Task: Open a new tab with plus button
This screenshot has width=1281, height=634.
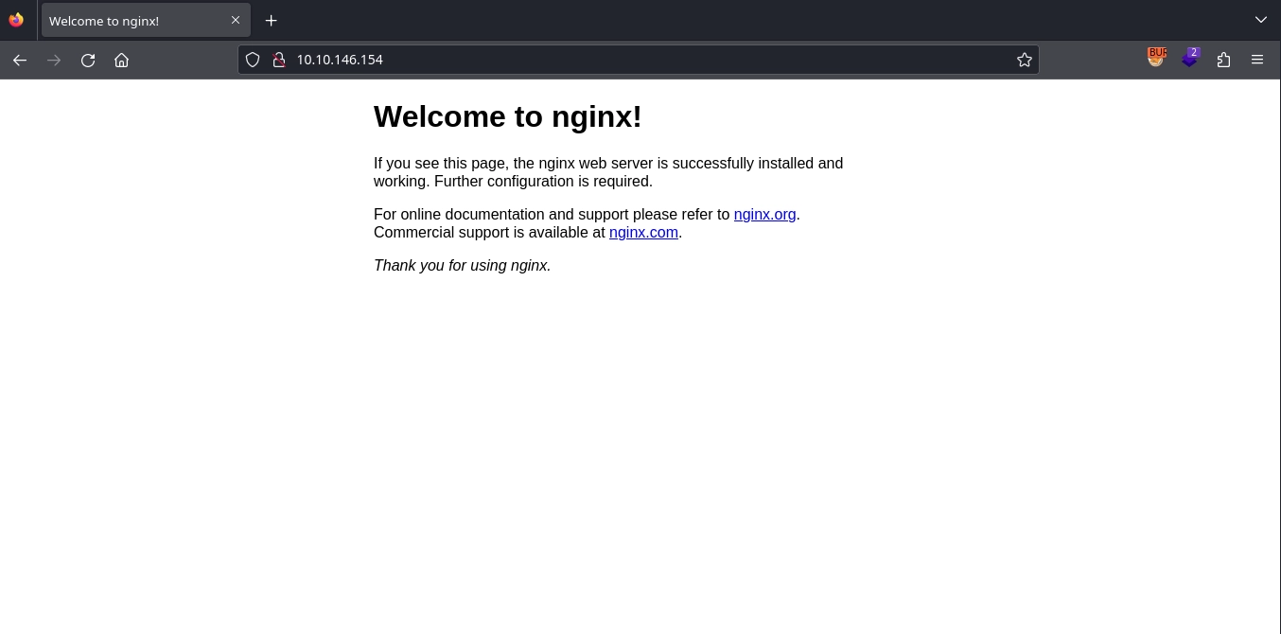Action: pos(272,20)
